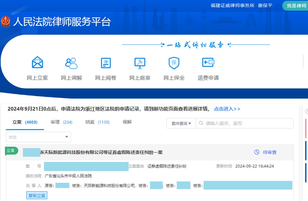308x201 pixels.
Task: Click the 网上阅卷 label
Action: [x=106, y=78]
